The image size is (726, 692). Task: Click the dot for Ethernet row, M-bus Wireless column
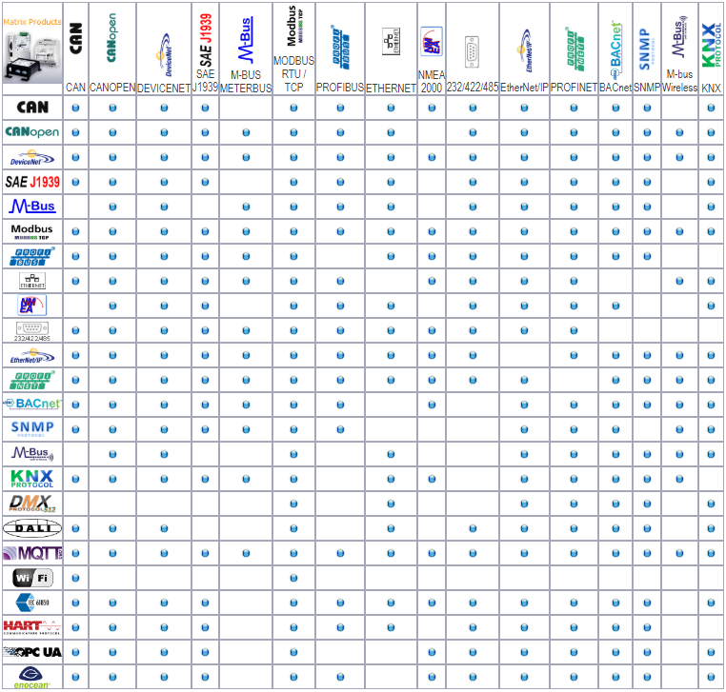[679, 281]
